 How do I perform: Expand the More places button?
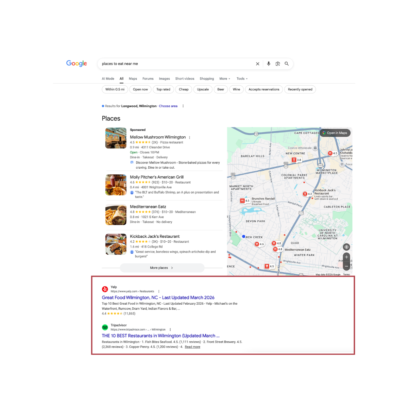[162, 268]
